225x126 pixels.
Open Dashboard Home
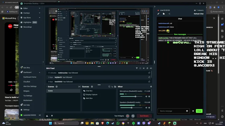pyautogui.click(x=30, y=77)
